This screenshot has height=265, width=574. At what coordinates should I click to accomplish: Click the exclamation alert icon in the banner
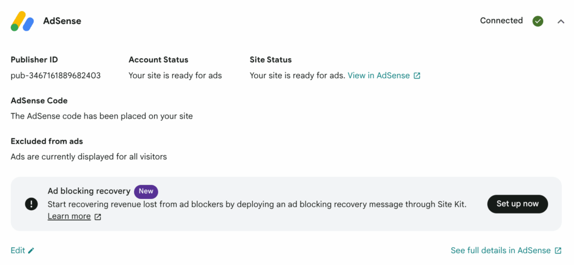pyautogui.click(x=31, y=204)
